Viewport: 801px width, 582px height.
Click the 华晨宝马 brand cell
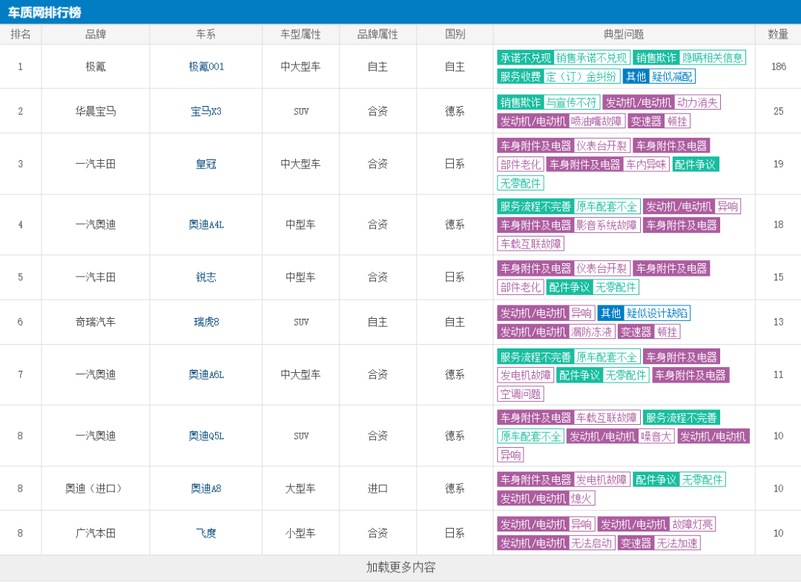[96, 111]
